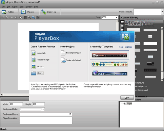Image resolution: width=164 pixels, height=131 pixels.
Task: Click the Player Description text box
Action: pyautogui.click(x=46, y=121)
